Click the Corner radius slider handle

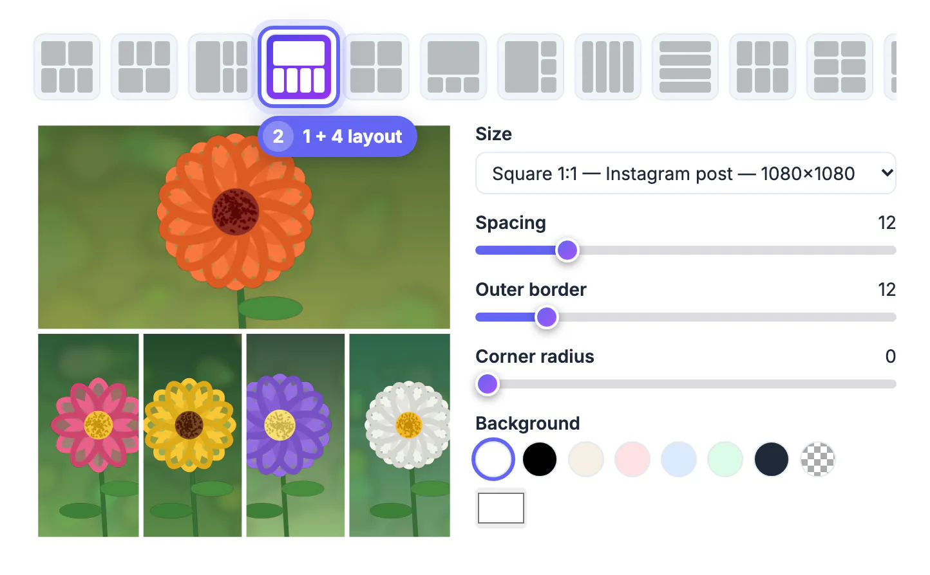click(x=488, y=384)
